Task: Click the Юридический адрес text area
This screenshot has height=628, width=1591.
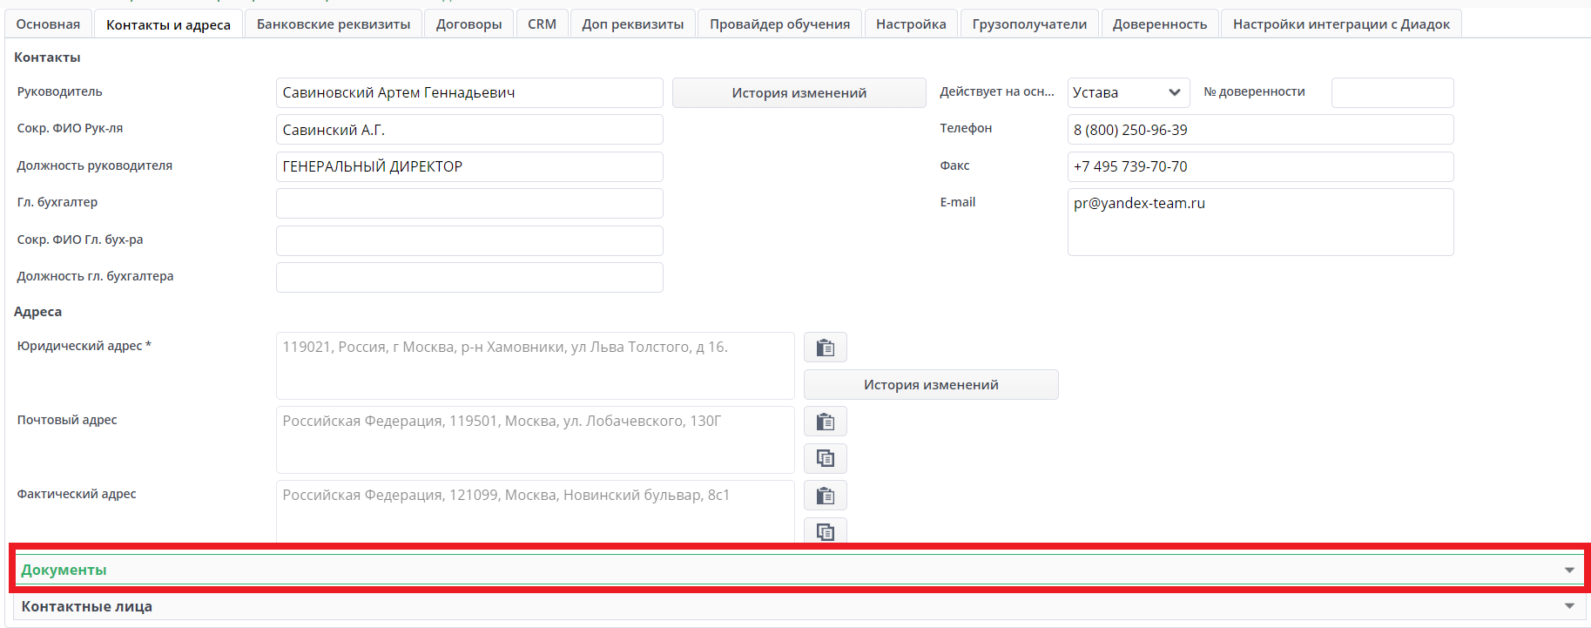Action: (x=536, y=366)
